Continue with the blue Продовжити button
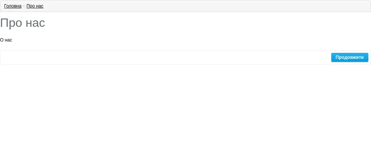371x151 pixels. pos(349,57)
